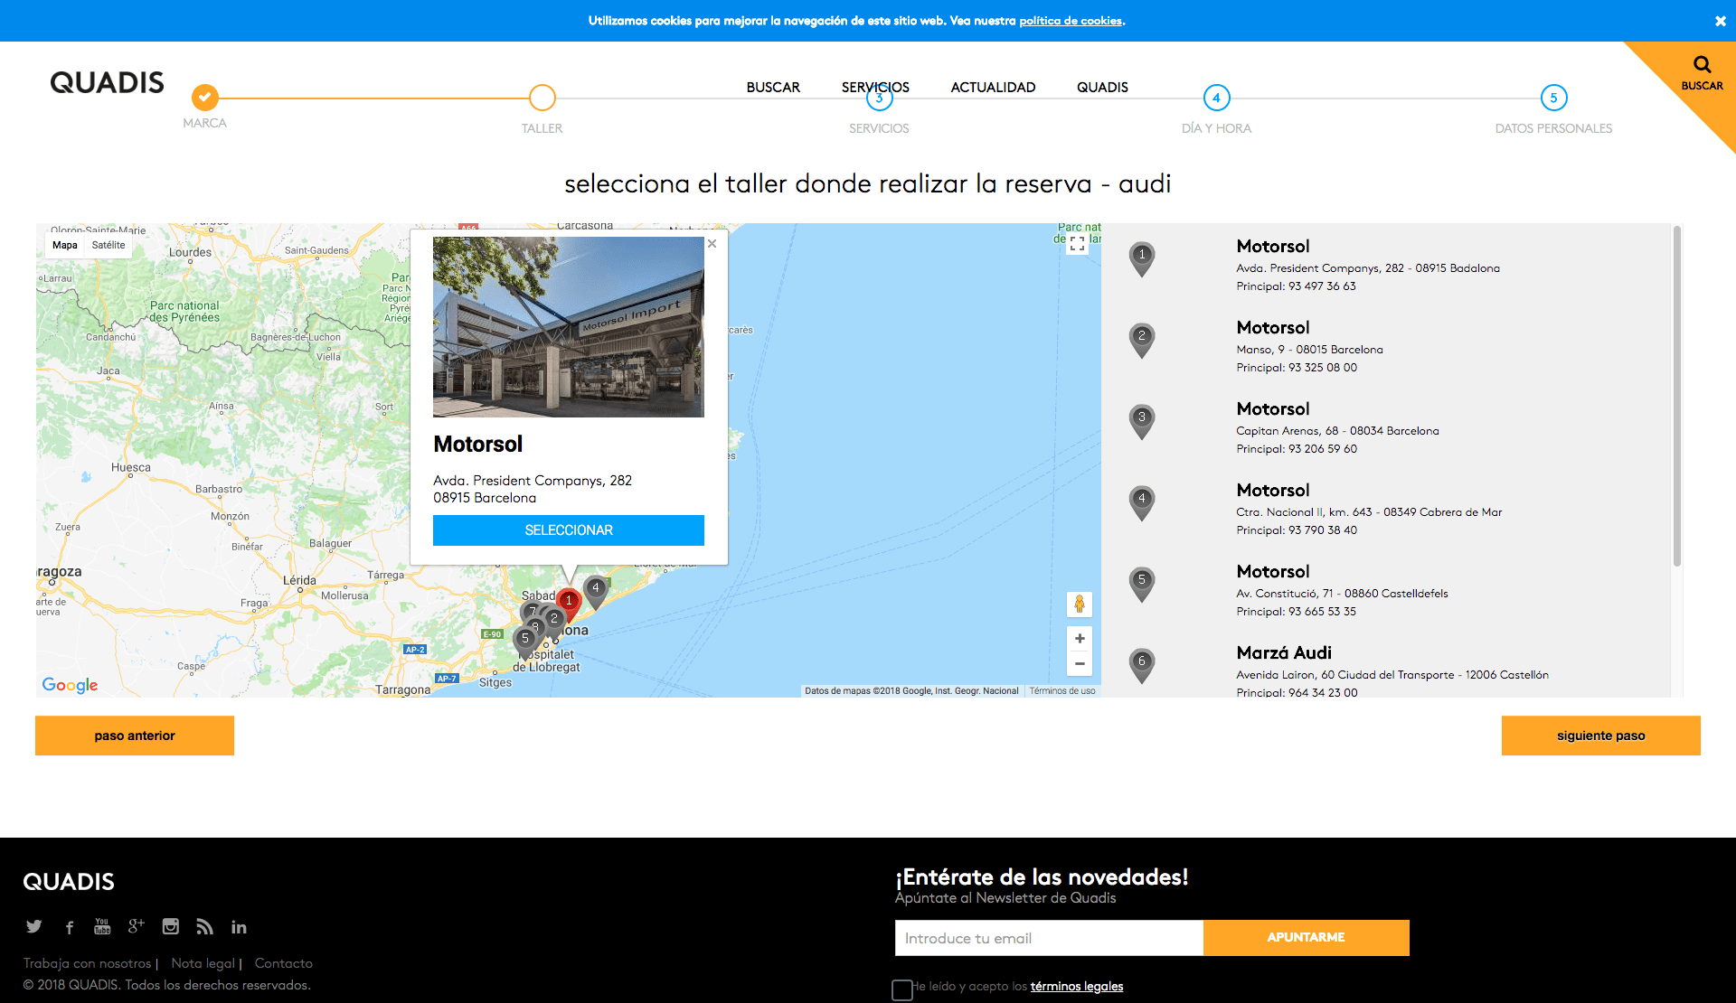Close the cookie banner with the X

click(x=1720, y=21)
